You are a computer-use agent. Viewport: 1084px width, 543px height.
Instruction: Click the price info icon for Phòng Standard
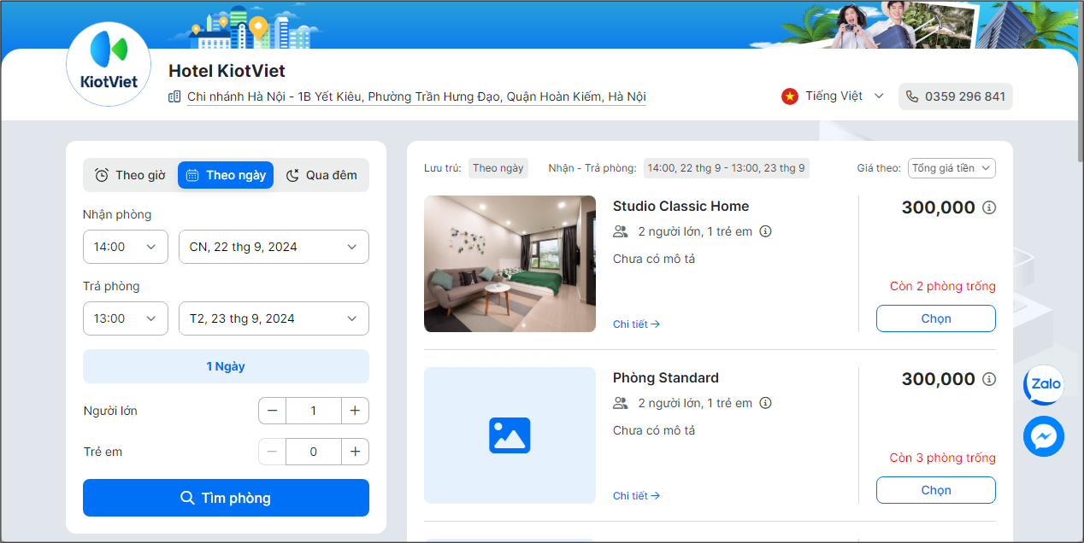click(989, 379)
